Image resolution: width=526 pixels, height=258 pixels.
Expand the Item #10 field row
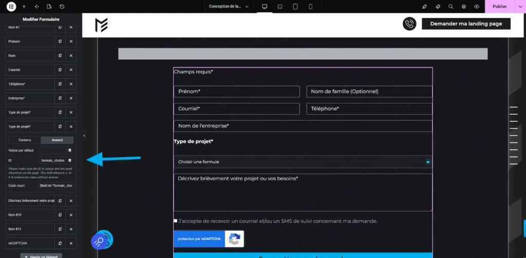point(30,214)
